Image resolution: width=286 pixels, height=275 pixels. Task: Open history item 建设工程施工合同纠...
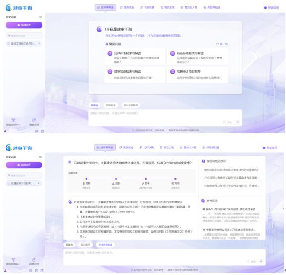pyautogui.click(x=23, y=43)
